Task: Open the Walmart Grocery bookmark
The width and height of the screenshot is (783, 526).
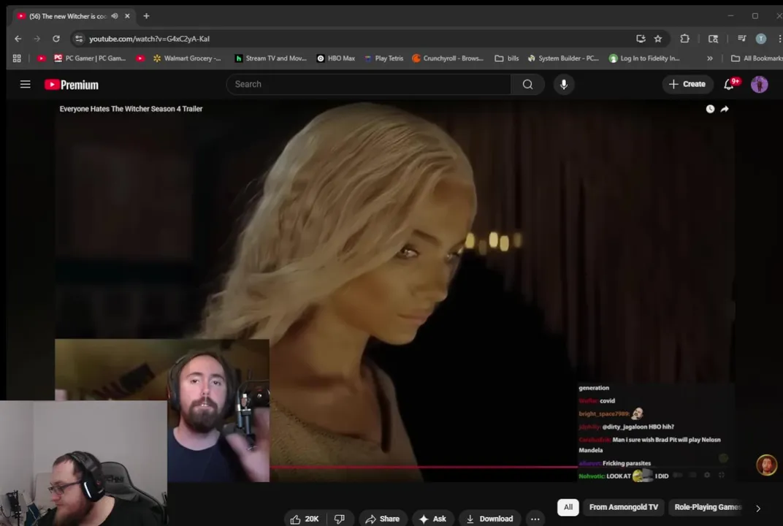Action: tap(187, 58)
